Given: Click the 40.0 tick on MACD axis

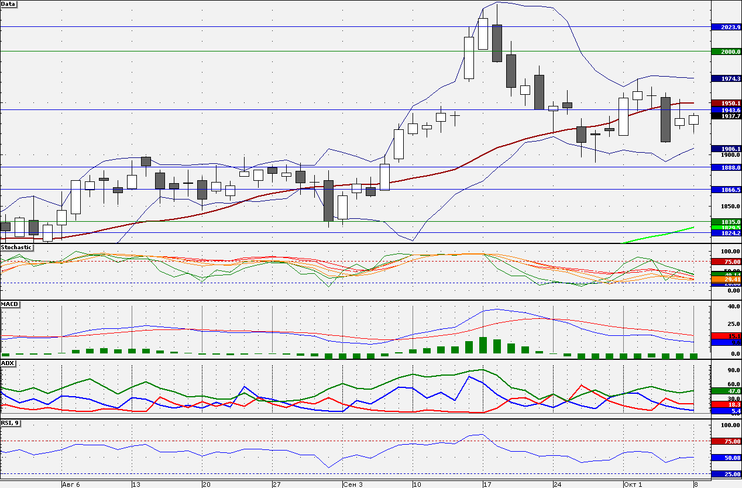Looking at the screenshot, I should (x=733, y=307).
